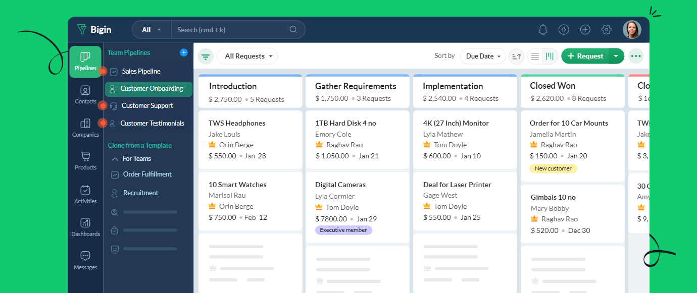The image size is (697, 293).
Task: Expand the arrow beside Request button
Action: (616, 56)
